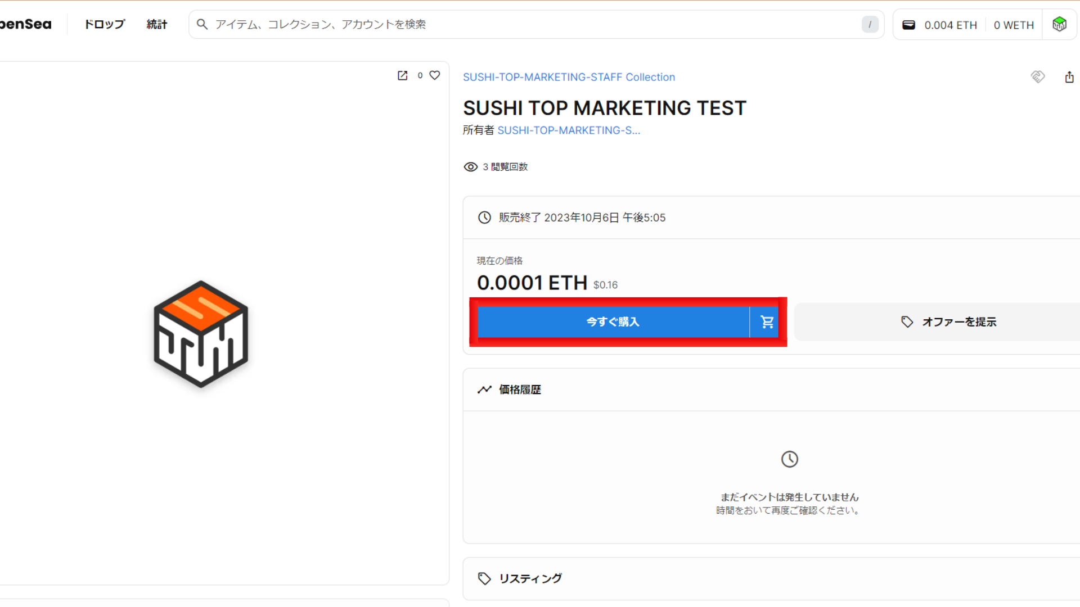The width and height of the screenshot is (1080, 607).
Task: Click the 今すぐ購入 button
Action: [x=613, y=322]
